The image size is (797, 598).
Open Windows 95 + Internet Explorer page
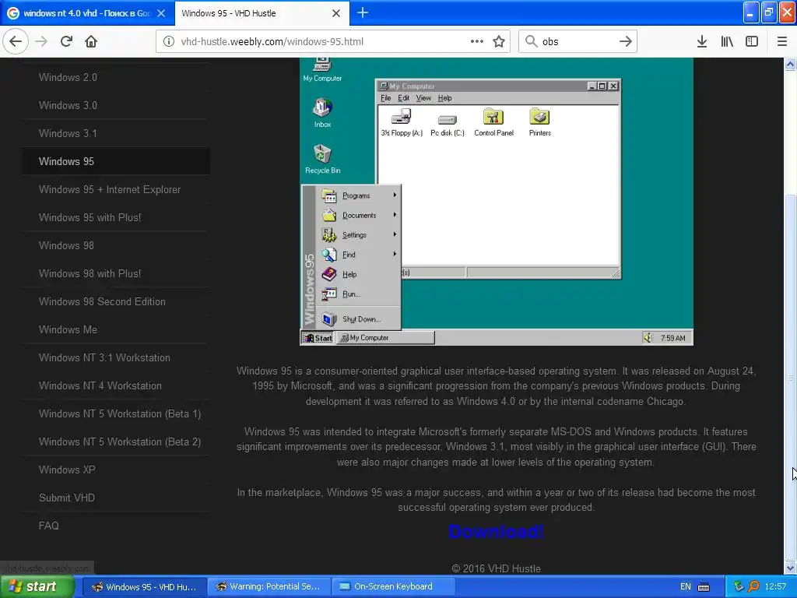pos(109,189)
